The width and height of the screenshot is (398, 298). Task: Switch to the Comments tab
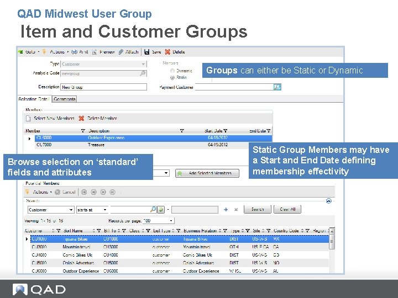coord(65,99)
